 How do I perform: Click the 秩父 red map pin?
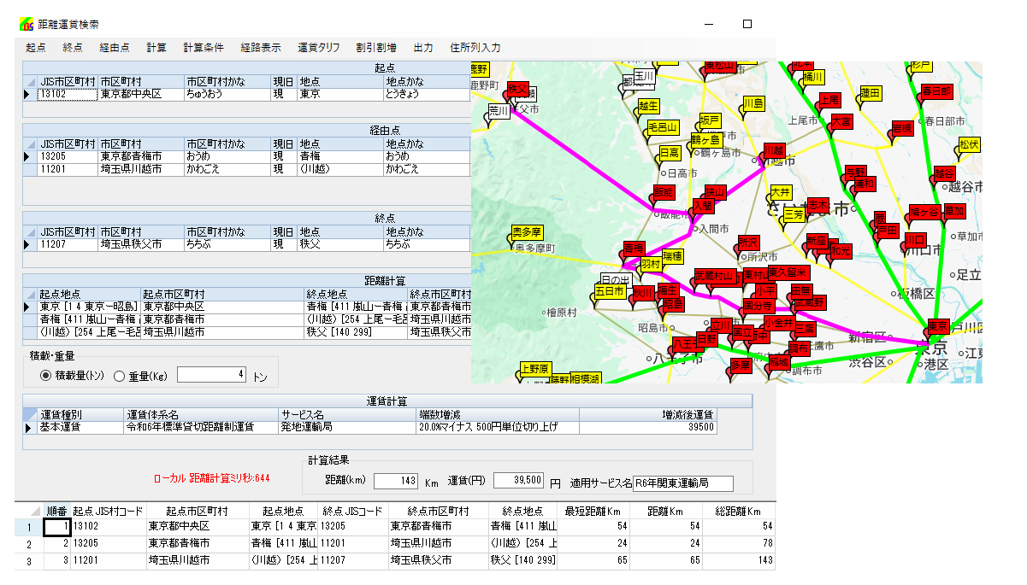(x=517, y=90)
